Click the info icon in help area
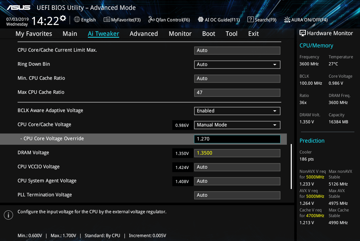This screenshot has height=241, width=360. click(x=8, y=215)
